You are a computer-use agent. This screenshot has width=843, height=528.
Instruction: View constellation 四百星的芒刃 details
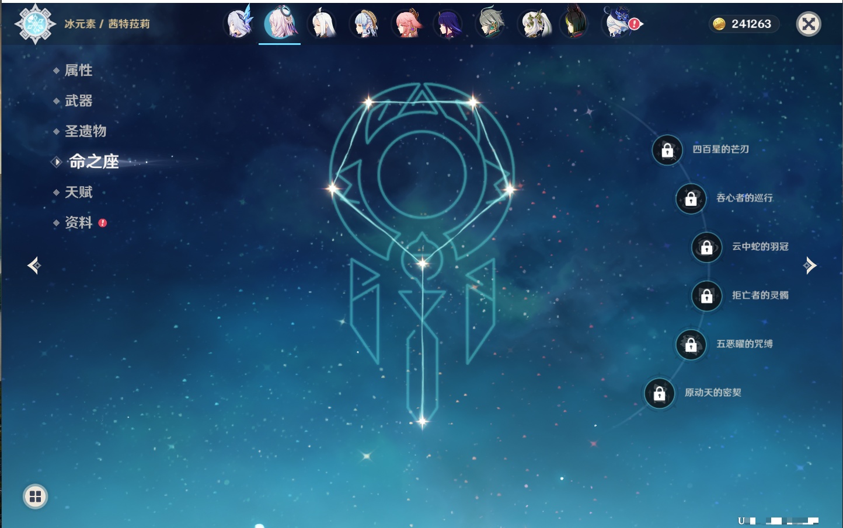pos(720,149)
